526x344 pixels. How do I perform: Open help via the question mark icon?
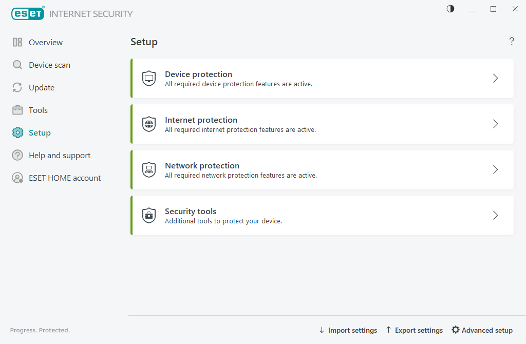click(x=512, y=41)
